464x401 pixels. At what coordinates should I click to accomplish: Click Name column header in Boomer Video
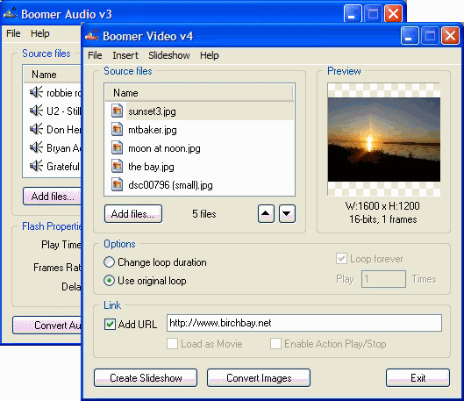pos(198,93)
